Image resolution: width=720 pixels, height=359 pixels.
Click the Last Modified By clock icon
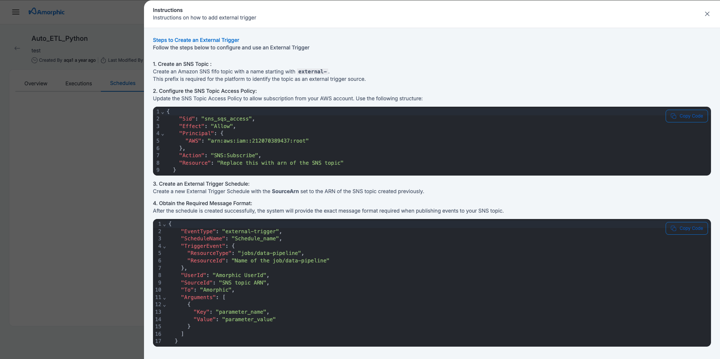[x=103, y=60]
